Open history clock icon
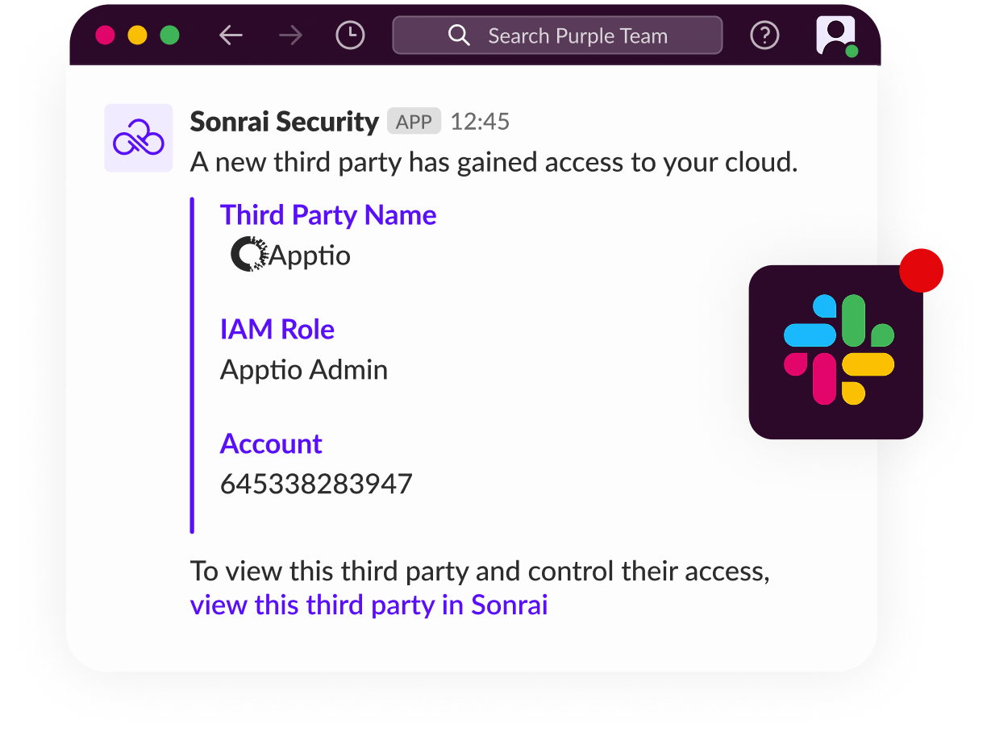 350,35
